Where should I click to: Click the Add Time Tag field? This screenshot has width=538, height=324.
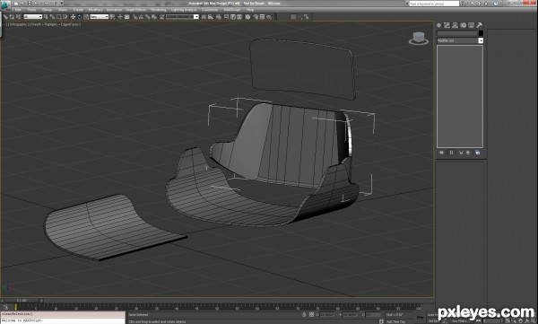395,321
